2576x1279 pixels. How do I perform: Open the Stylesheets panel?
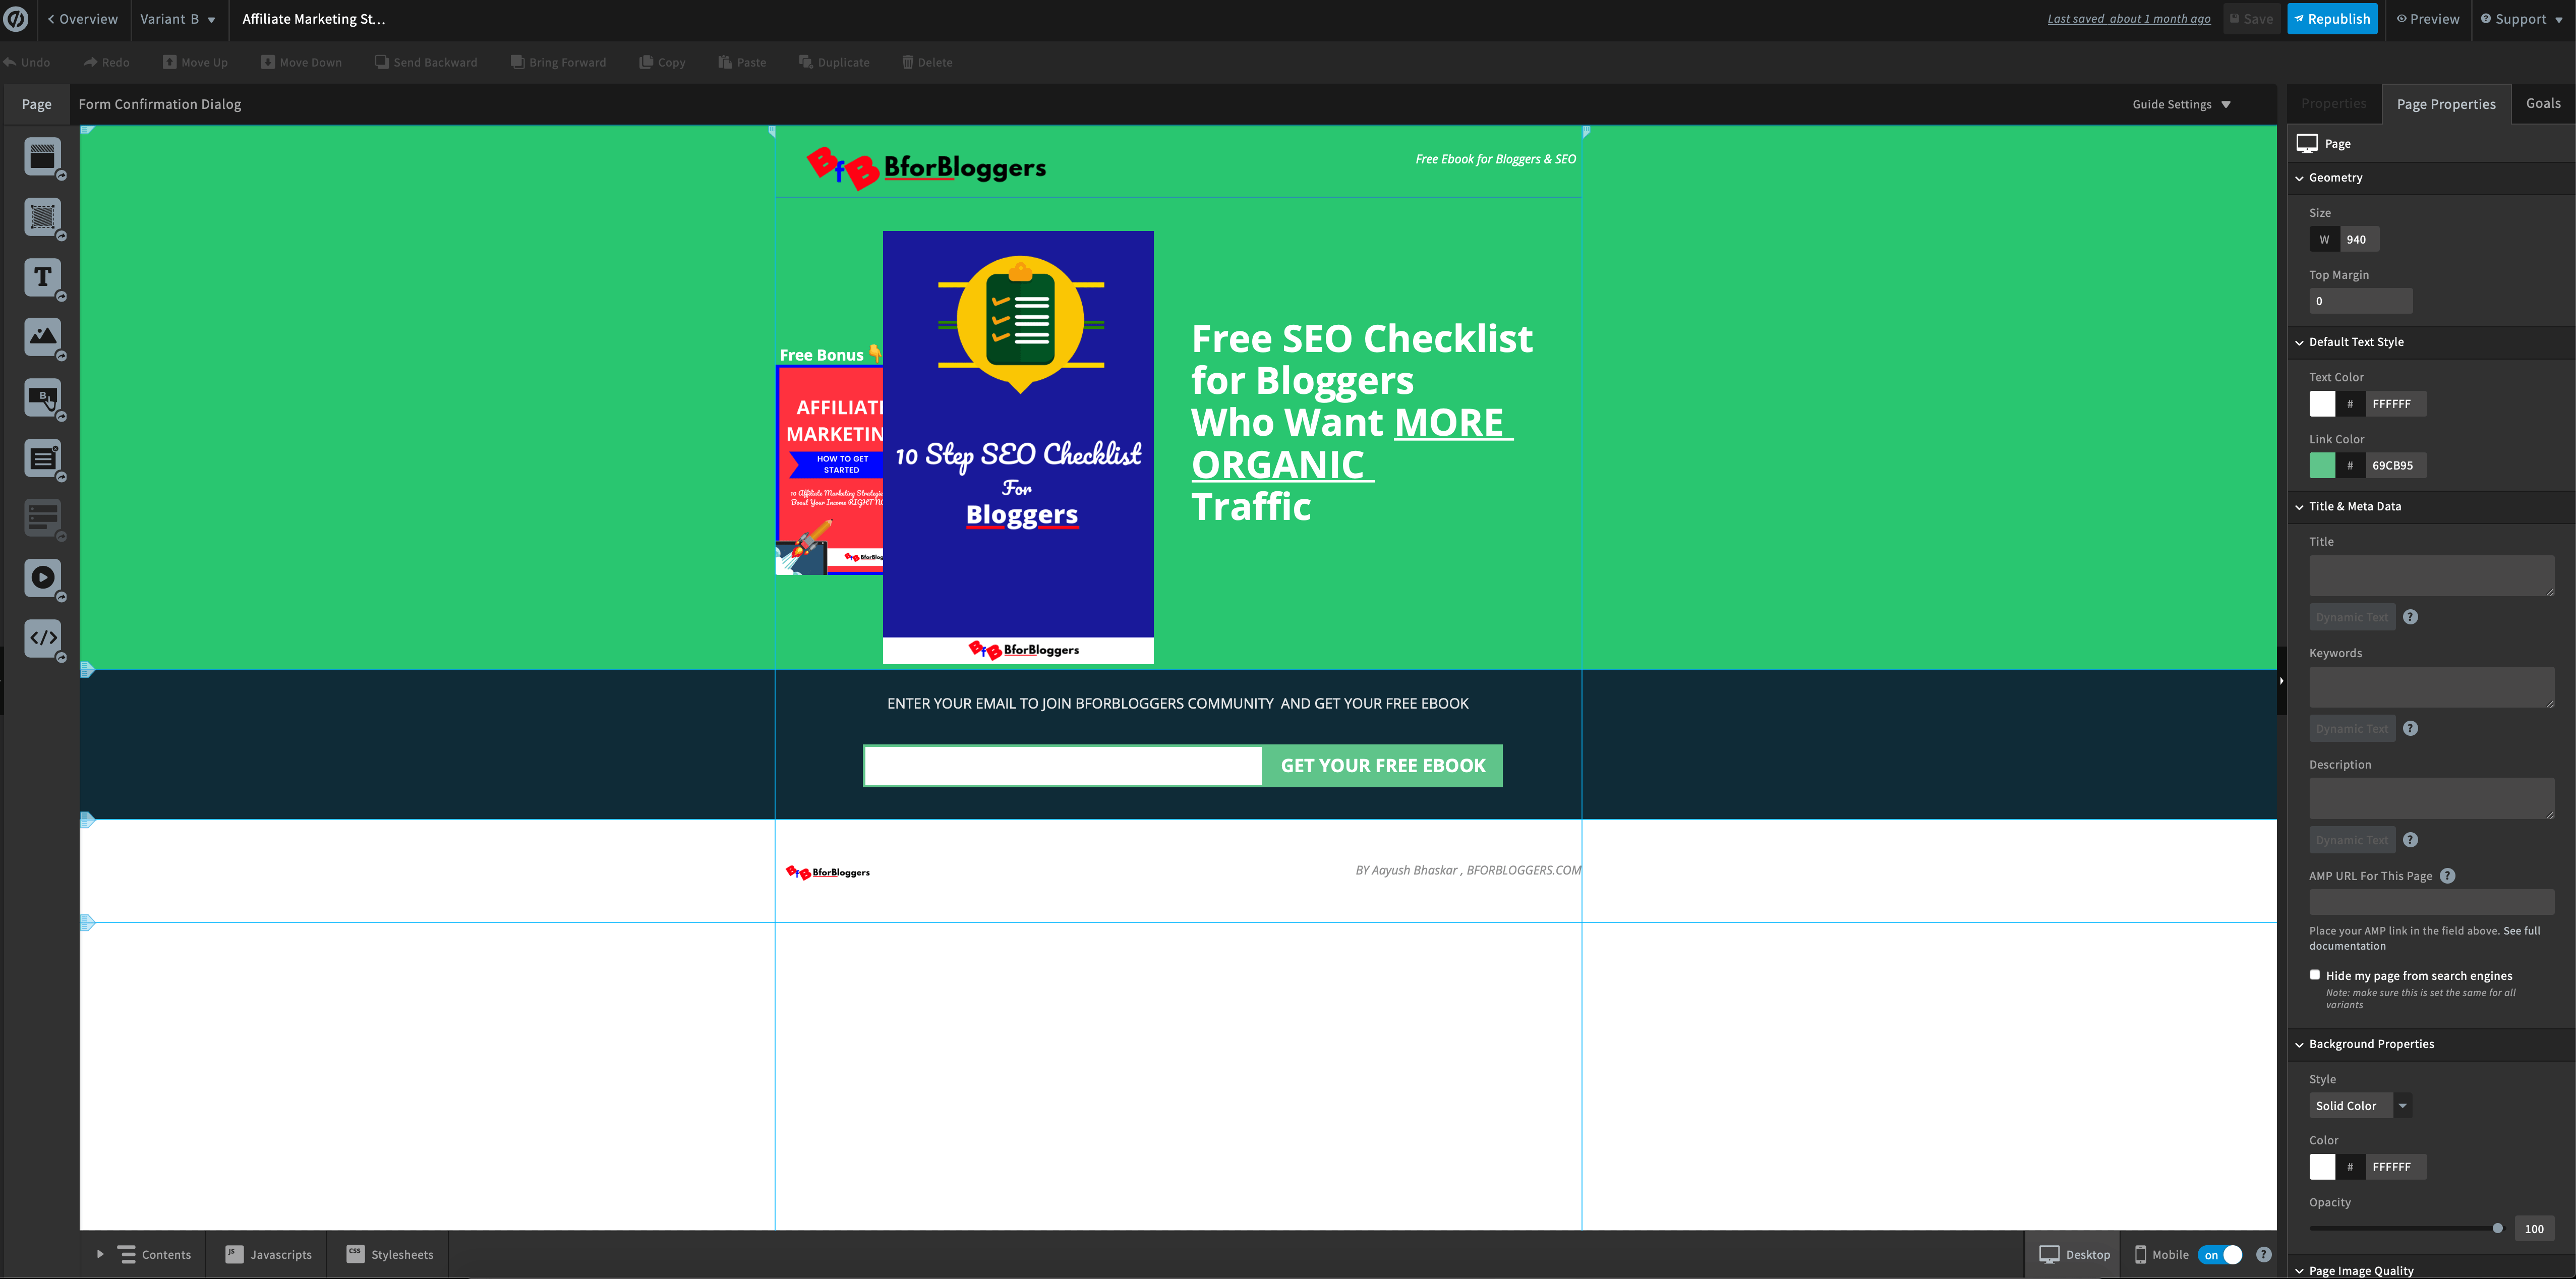[x=390, y=1255]
